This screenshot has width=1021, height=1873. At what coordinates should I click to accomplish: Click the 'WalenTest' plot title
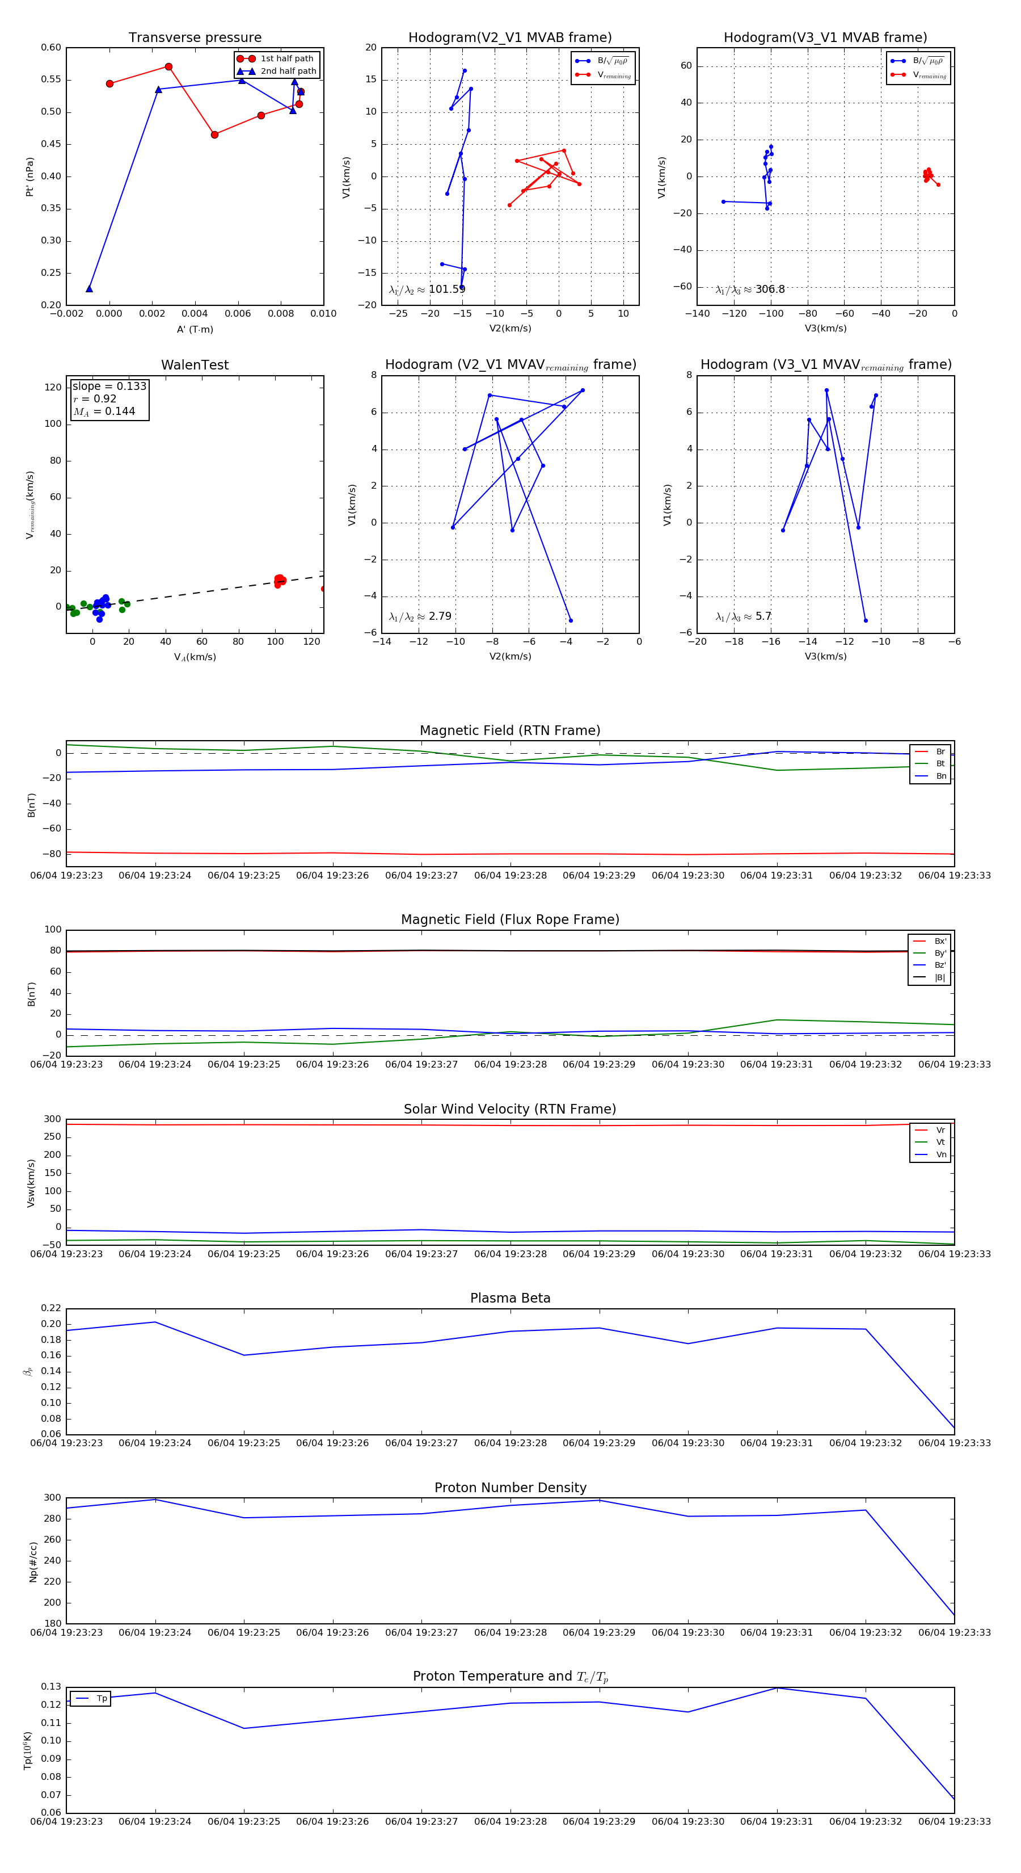click(x=195, y=365)
